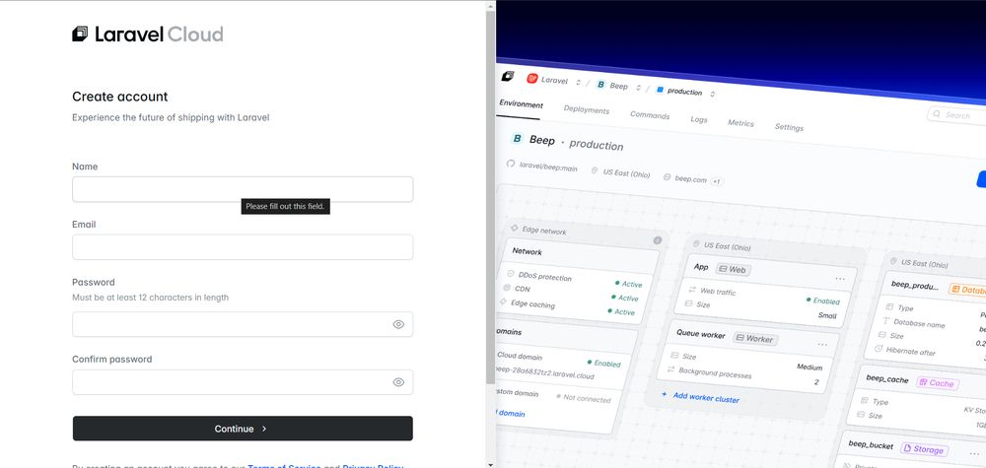The height and width of the screenshot is (468, 986).
Task: Click the laravel/beep:main repository text
Action: (548, 167)
